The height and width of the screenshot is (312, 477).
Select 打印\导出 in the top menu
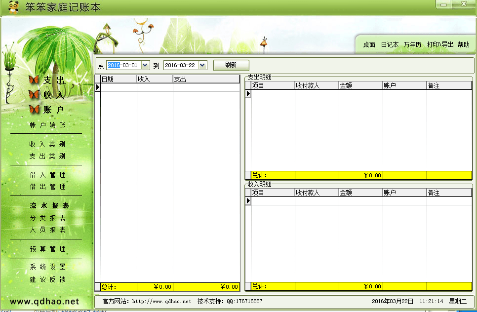click(x=440, y=45)
